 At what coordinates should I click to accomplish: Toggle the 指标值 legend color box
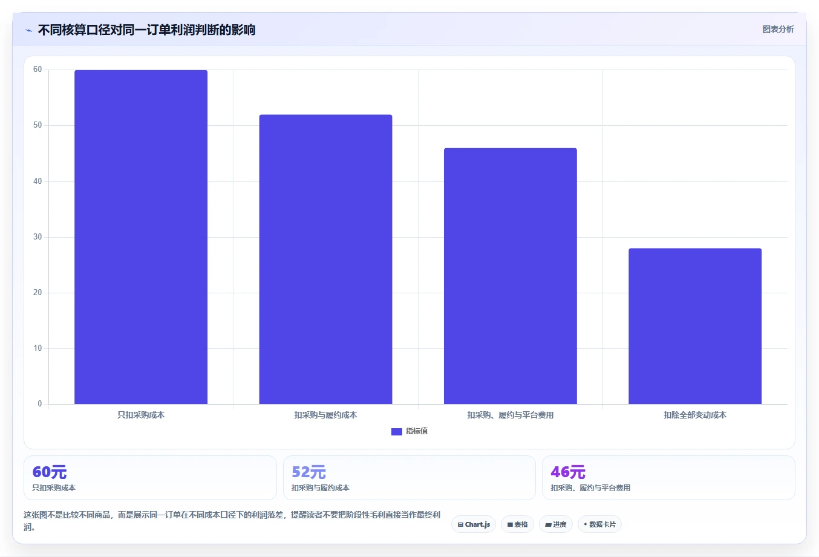[396, 431]
